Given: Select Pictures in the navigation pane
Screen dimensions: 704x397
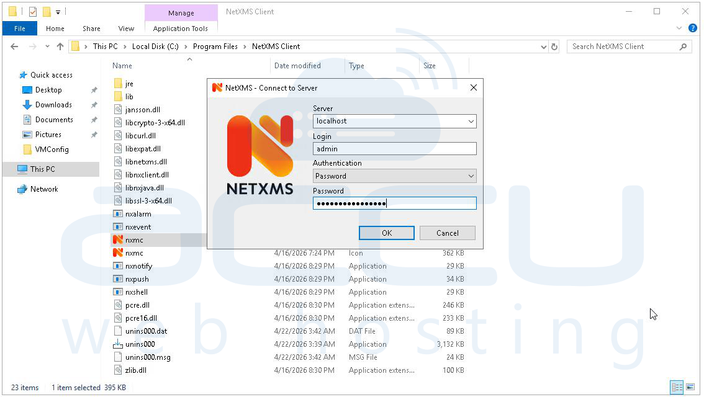Looking at the screenshot, I should pyautogui.click(x=48, y=134).
